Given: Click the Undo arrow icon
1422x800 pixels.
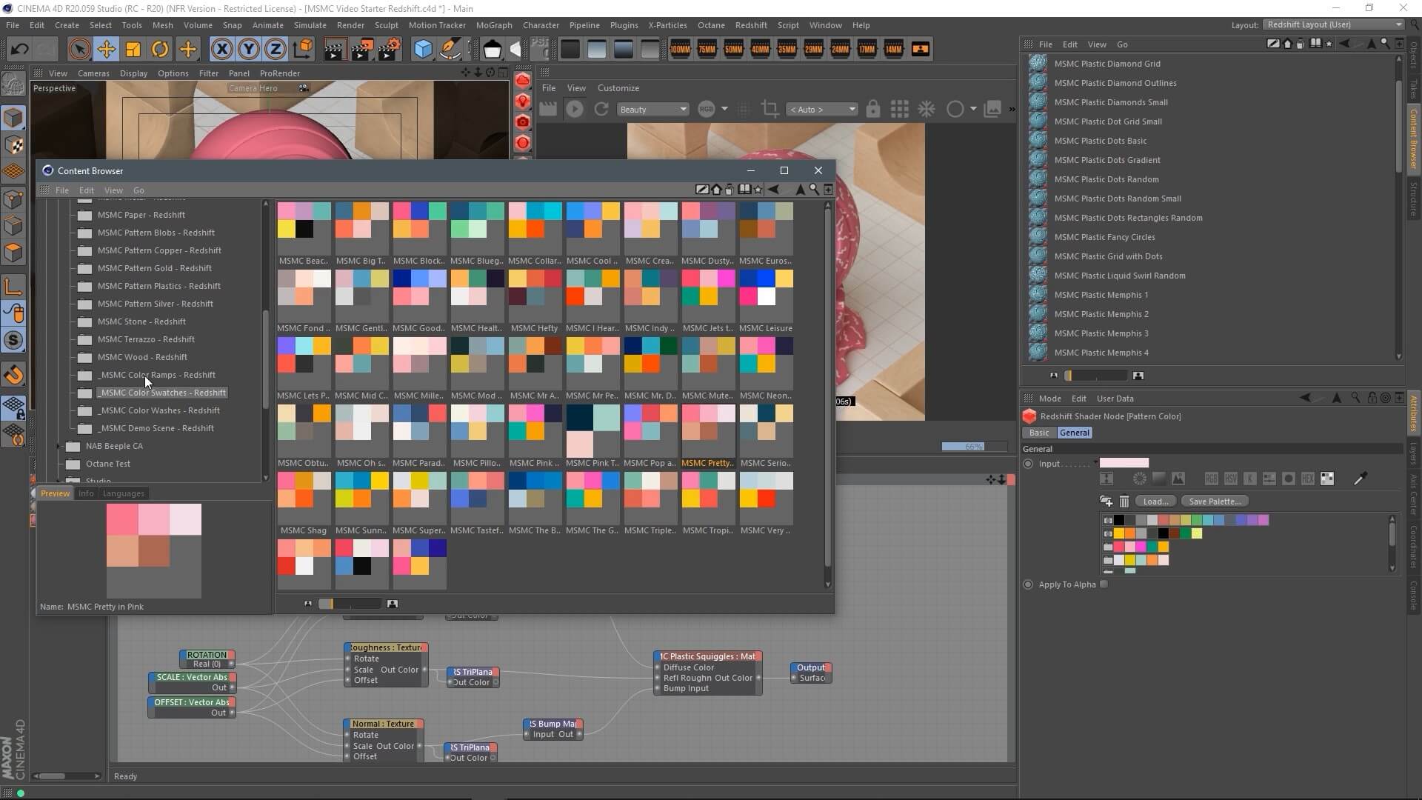Looking at the screenshot, I should (19, 50).
